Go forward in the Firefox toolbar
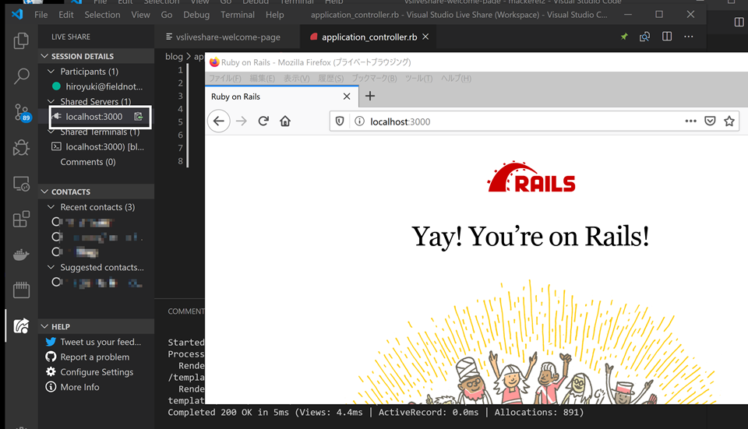748x429 pixels. pyautogui.click(x=242, y=121)
